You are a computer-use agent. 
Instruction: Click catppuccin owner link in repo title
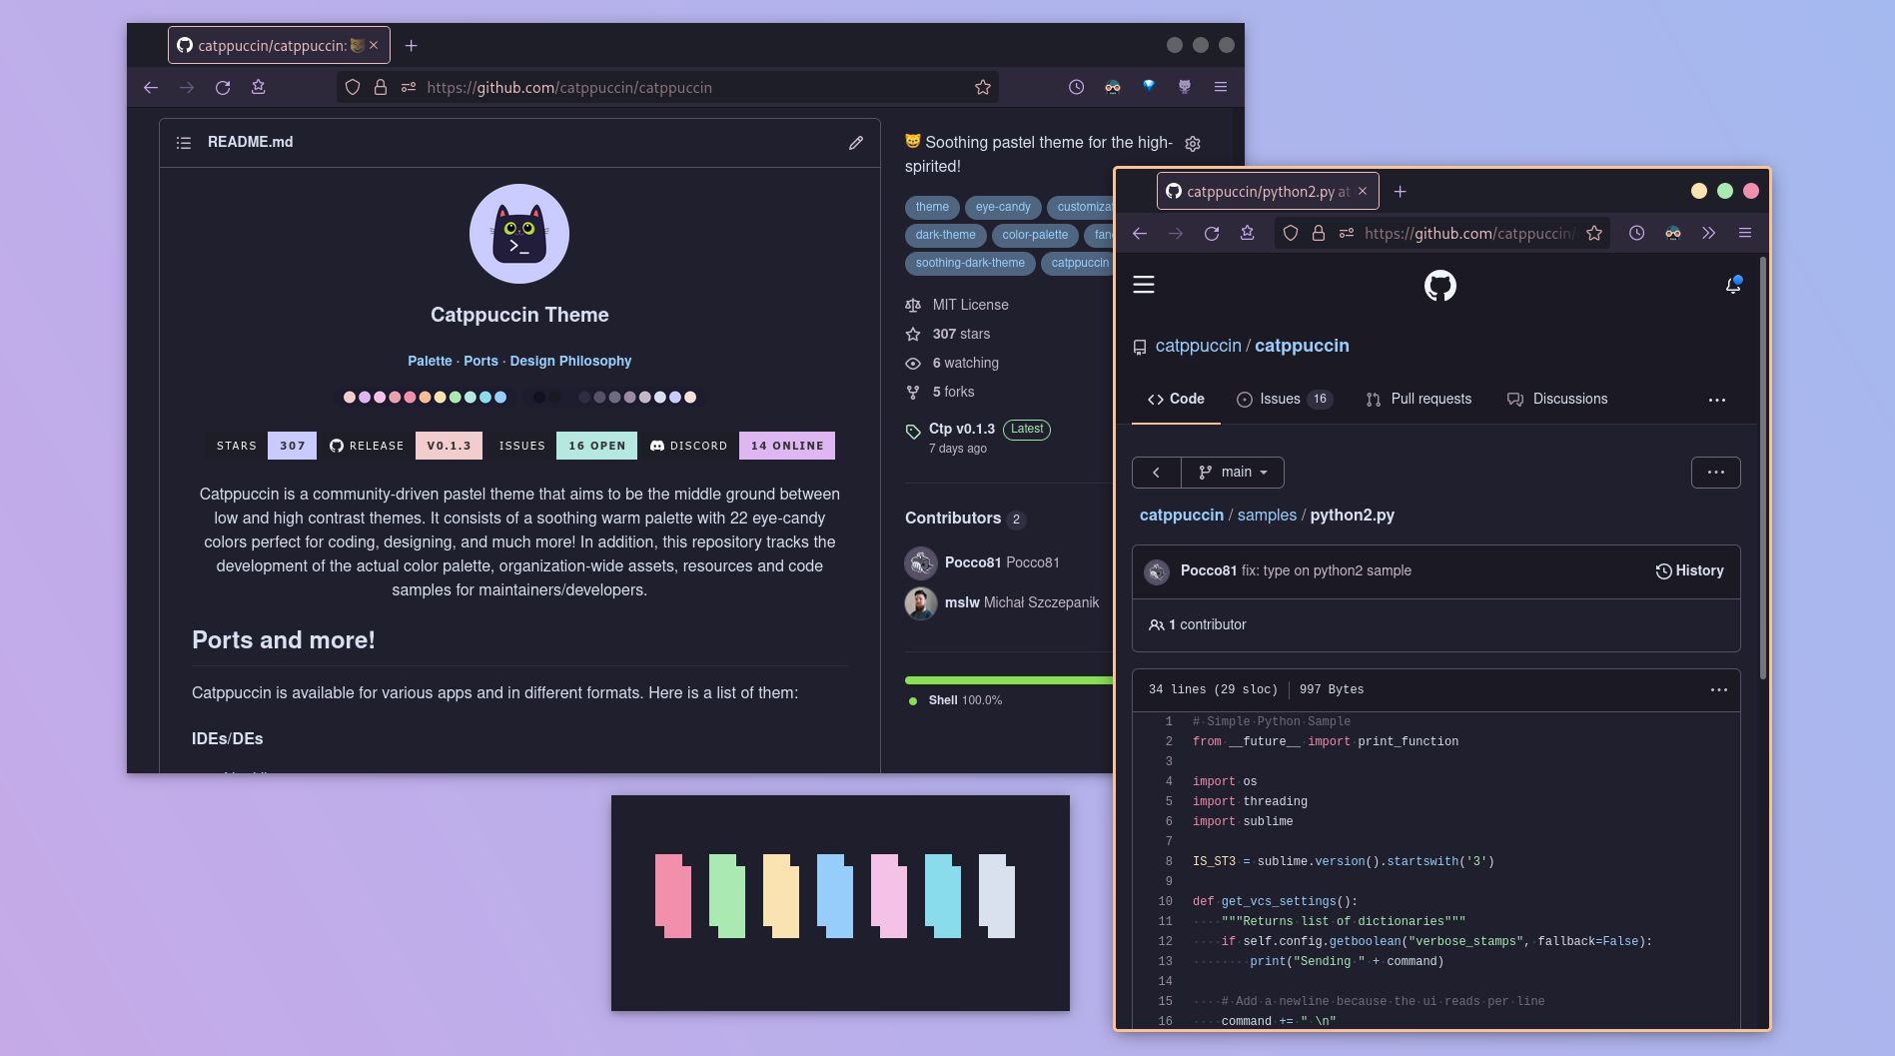[x=1198, y=346]
